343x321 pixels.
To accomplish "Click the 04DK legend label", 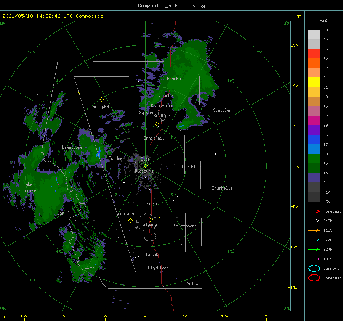I will pyautogui.click(x=328, y=221).
